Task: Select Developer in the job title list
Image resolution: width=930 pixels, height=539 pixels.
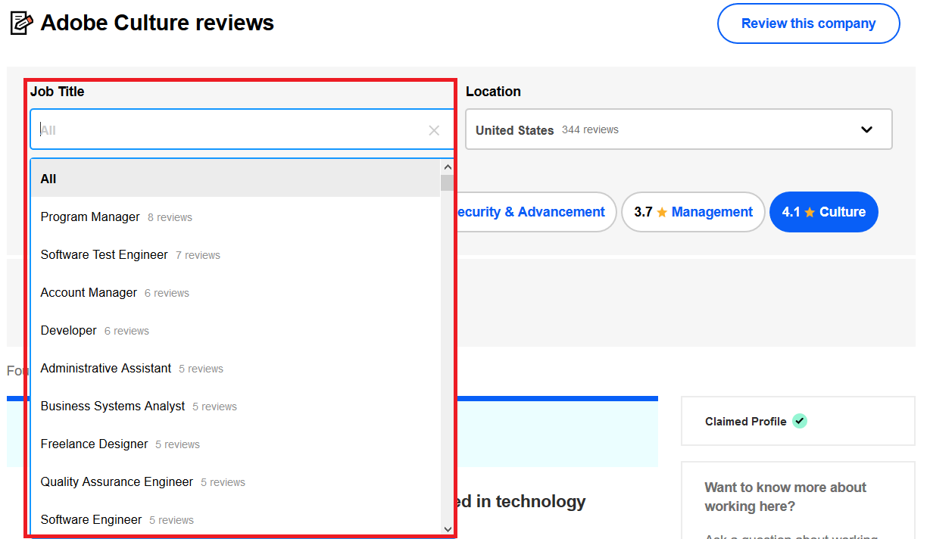Action: [236, 330]
